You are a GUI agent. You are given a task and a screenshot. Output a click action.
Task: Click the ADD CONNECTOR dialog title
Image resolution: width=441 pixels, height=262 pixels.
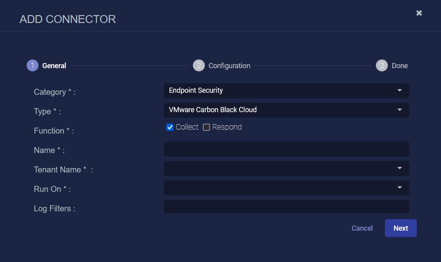(67, 19)
